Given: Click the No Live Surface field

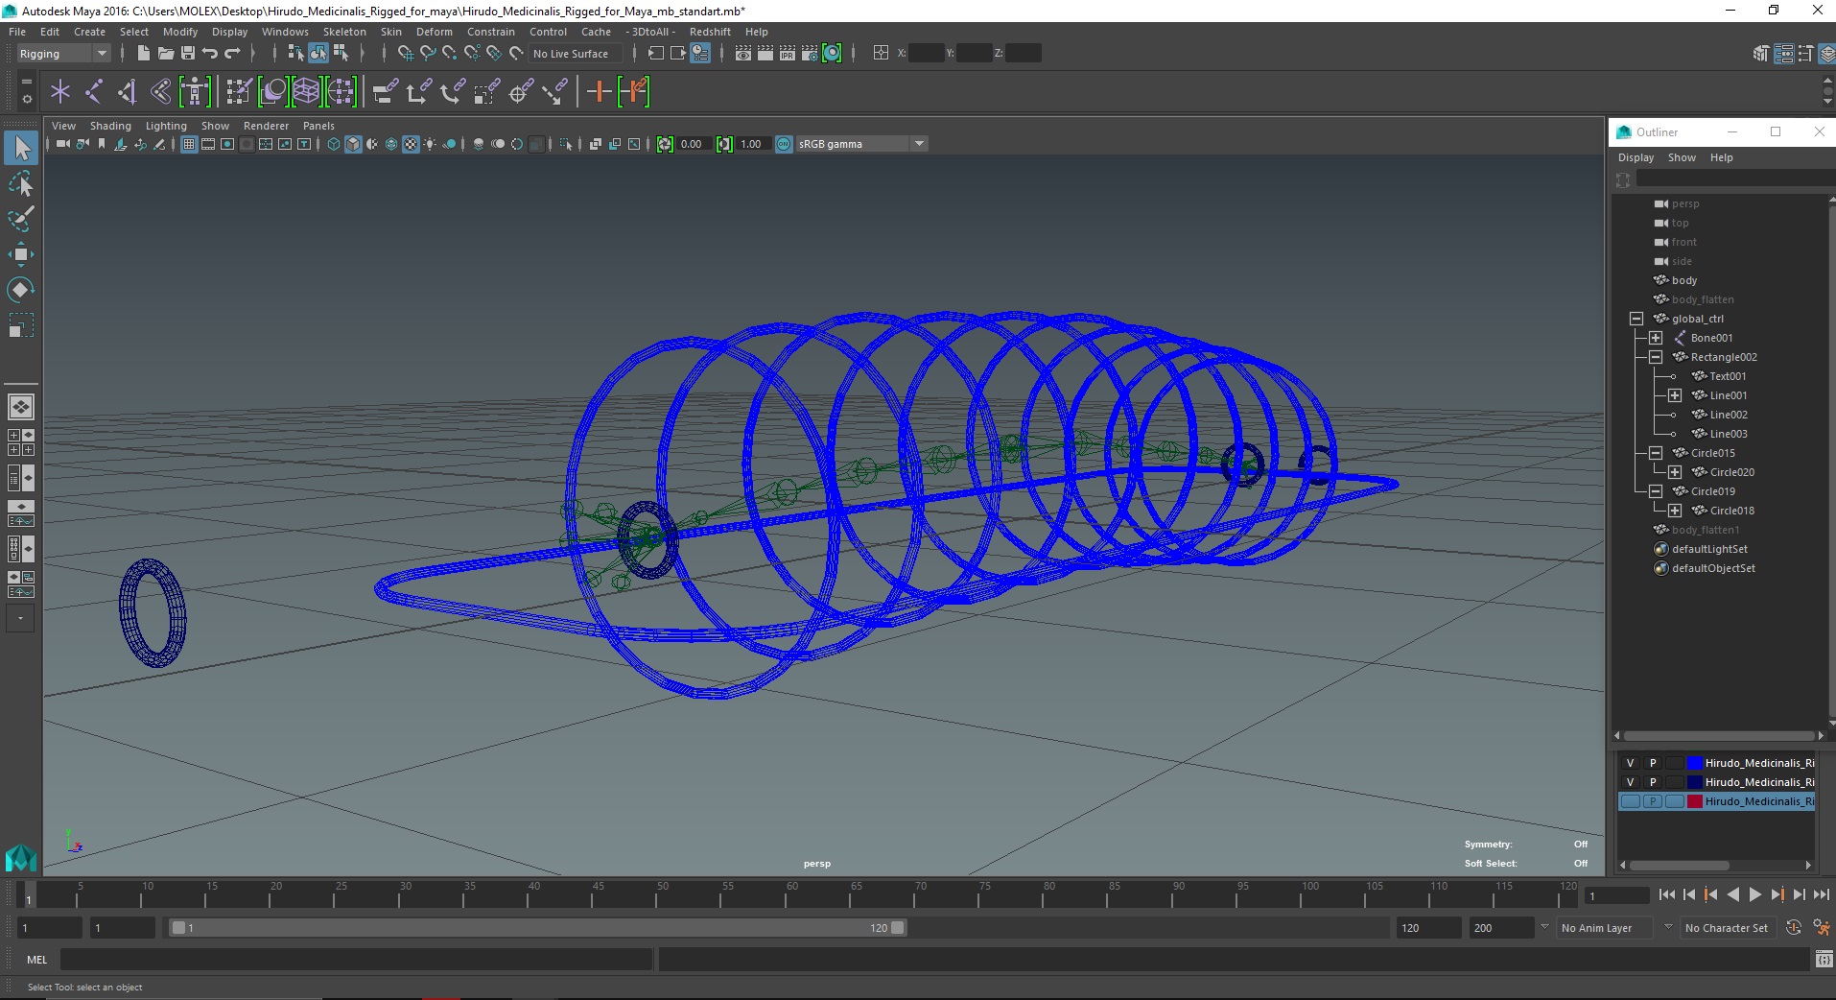Looking at the screenshot, I should click(577, 54).
